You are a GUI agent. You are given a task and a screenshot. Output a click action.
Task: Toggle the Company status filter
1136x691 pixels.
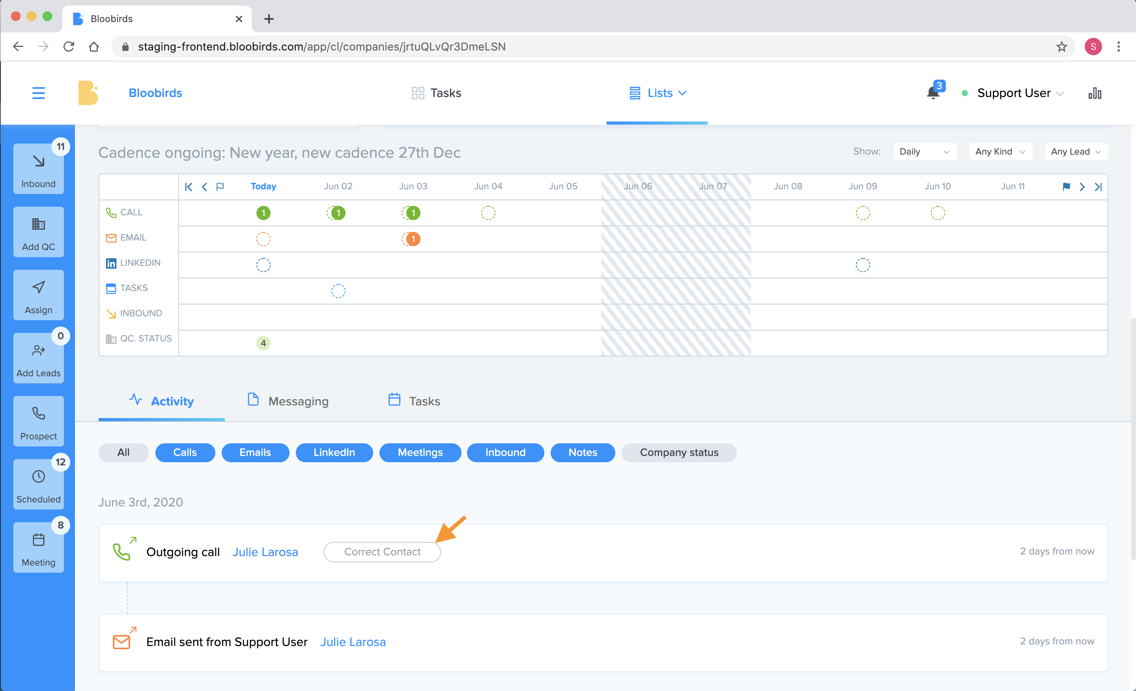pyautogui.click(x=679, y=452)
